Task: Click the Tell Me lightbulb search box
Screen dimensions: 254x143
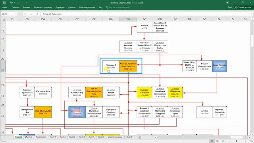Action: coord(118,8)
